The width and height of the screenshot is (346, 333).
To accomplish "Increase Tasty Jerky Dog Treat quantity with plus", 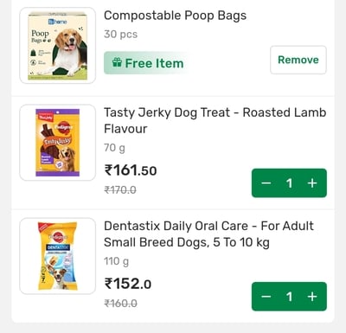I will [x=312, y=183].
